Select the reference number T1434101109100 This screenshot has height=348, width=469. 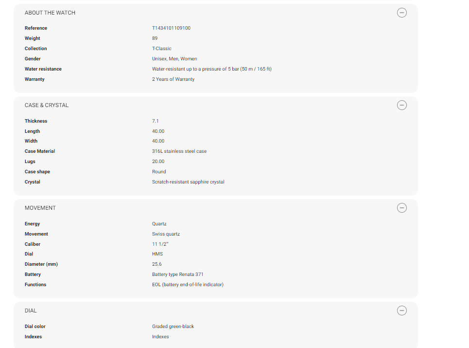(x=171, y=28)
